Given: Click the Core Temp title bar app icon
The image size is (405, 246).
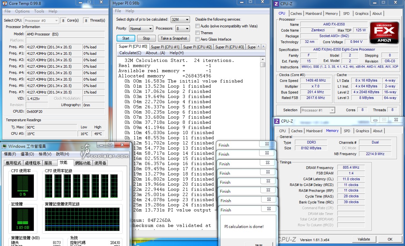Looking at the screenshot, I should point(5,4).
